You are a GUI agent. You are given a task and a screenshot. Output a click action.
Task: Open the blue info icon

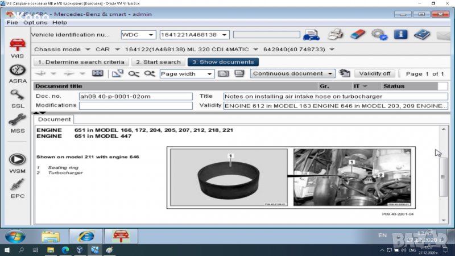(400, 35)
